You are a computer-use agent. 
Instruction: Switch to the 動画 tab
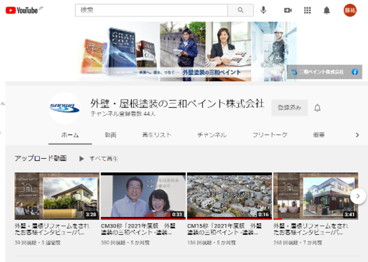(110, 135)
